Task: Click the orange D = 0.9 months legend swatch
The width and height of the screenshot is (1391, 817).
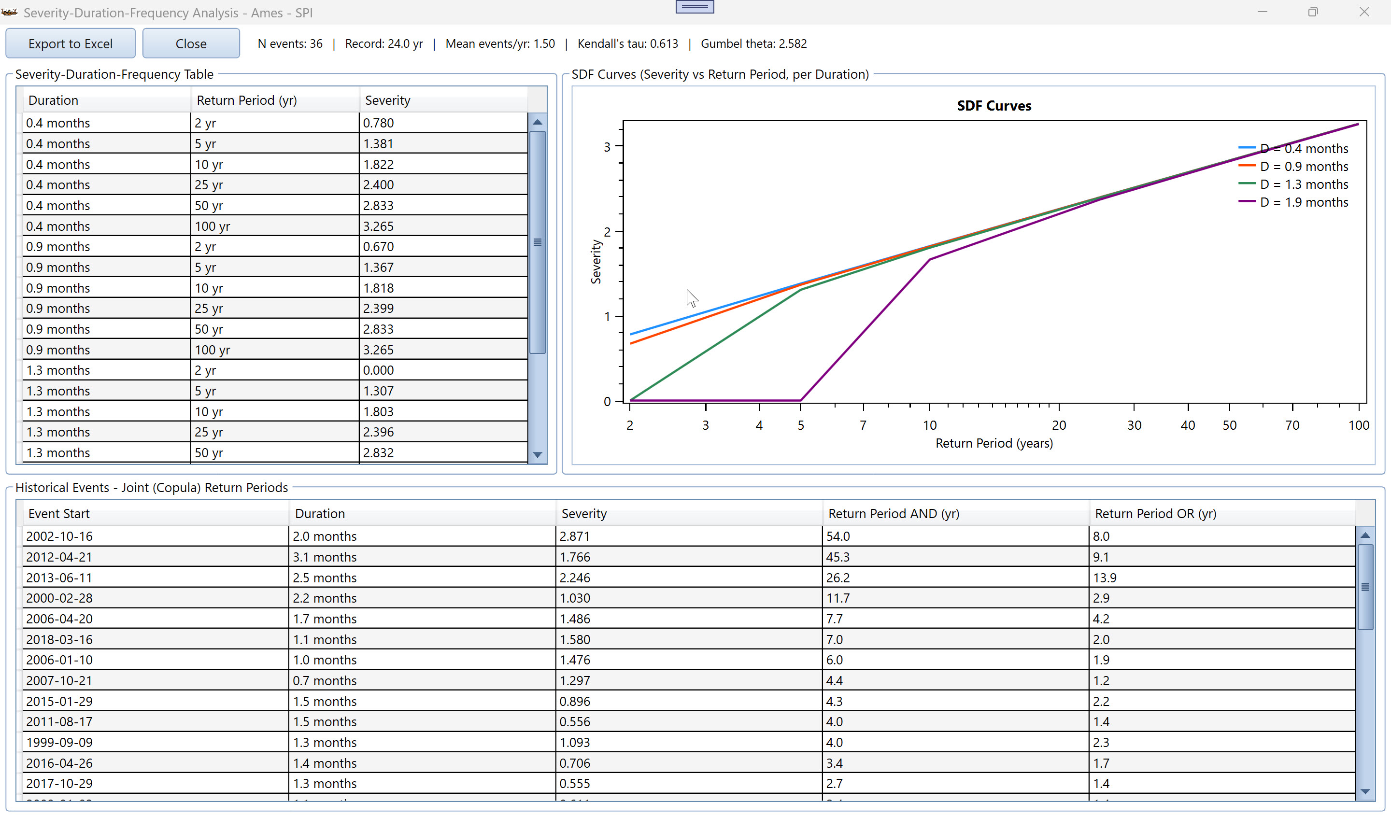Action: point(1247,166)
